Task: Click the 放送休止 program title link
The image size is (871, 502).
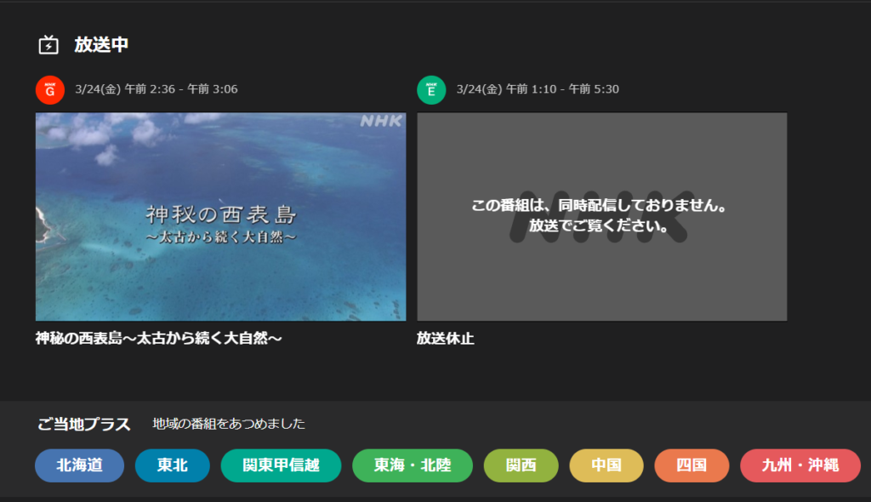Action: [x=445, y=338]
